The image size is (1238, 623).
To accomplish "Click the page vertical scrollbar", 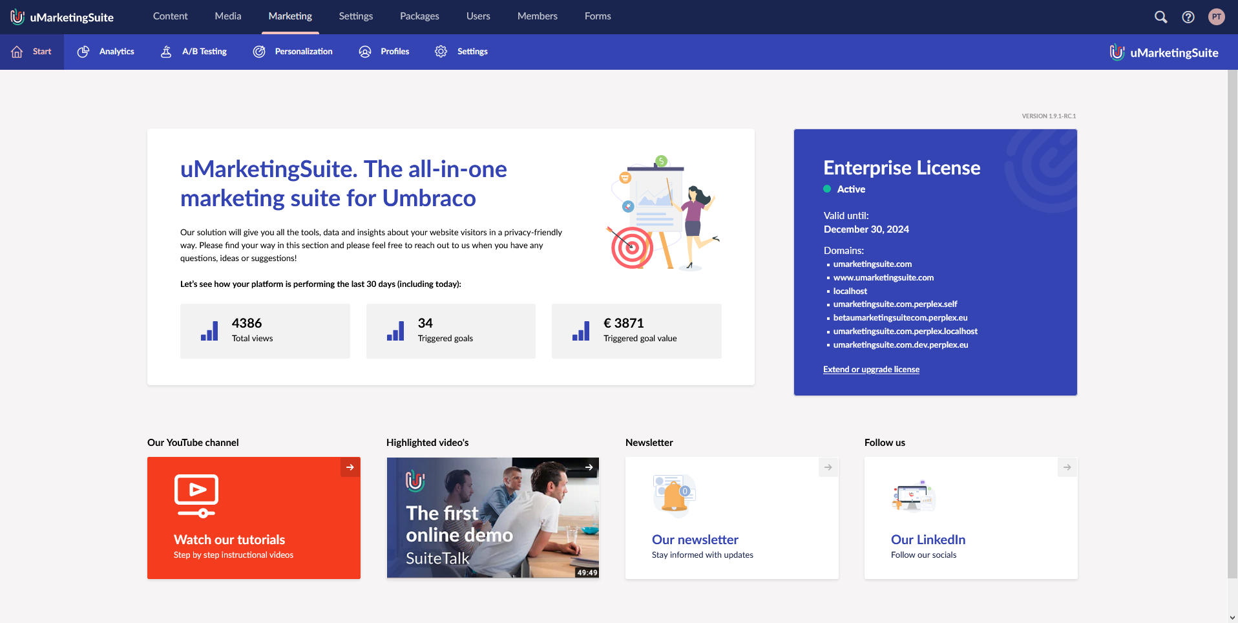I will (1232, 323).
